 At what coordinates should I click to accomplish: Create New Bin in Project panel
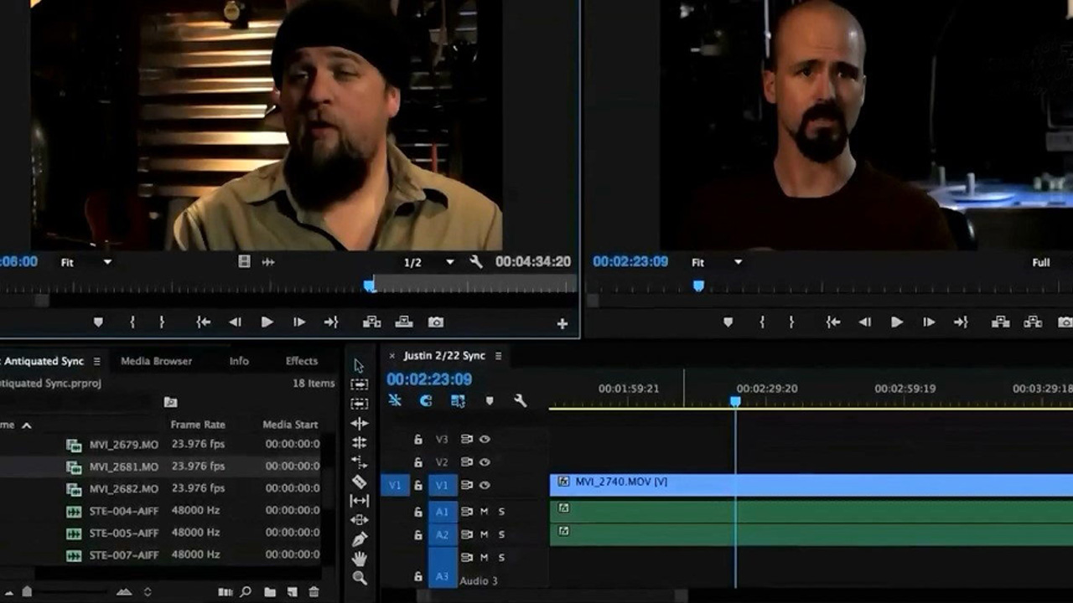(270, 592)
